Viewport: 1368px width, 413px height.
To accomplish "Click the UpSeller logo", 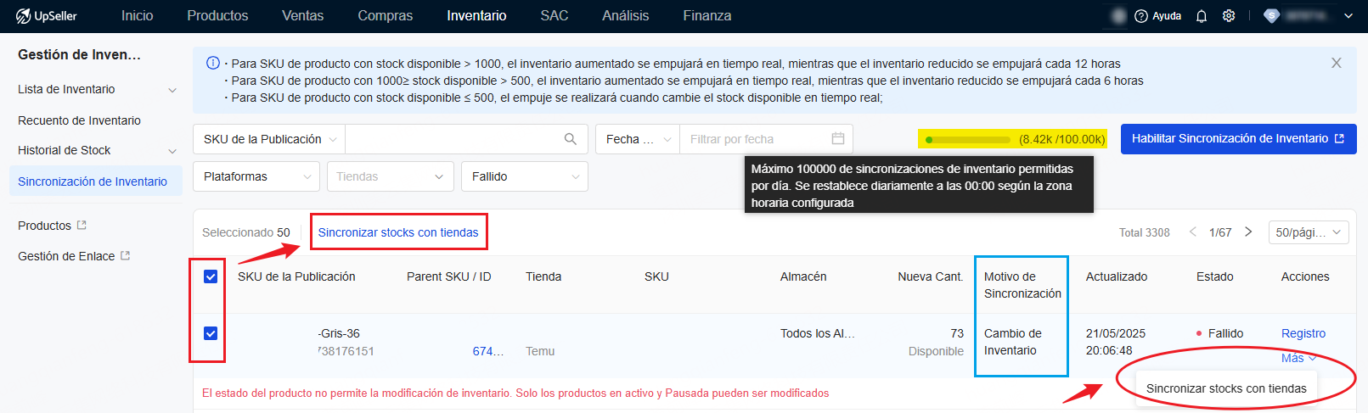I will pyautogui.click(x=46, y=16).
